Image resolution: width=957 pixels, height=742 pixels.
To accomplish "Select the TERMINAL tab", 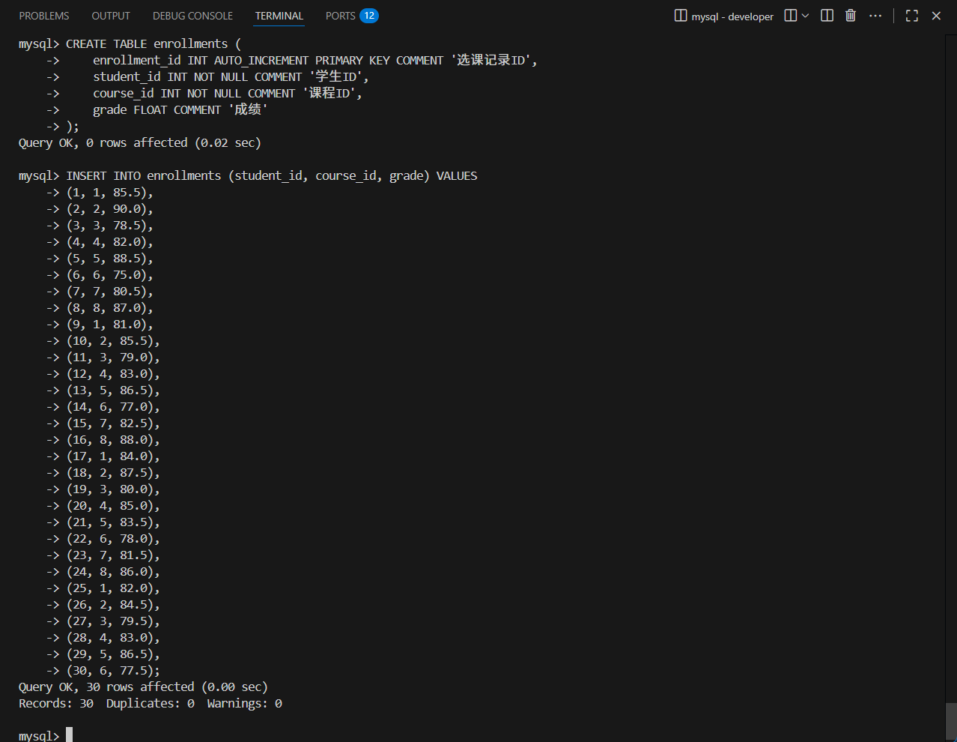I will tap(279, 16).
